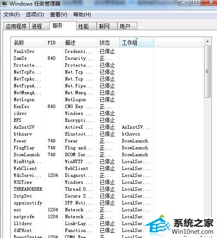Select the WinHttpA... service row
This screenshot has width=217, height=238.
coord(83,161)
